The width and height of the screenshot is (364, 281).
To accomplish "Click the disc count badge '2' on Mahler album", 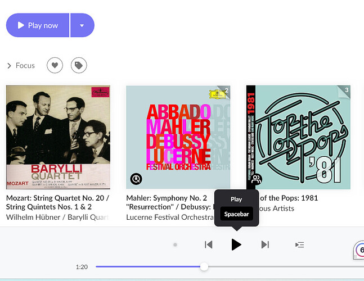I will tap(226, 90).
